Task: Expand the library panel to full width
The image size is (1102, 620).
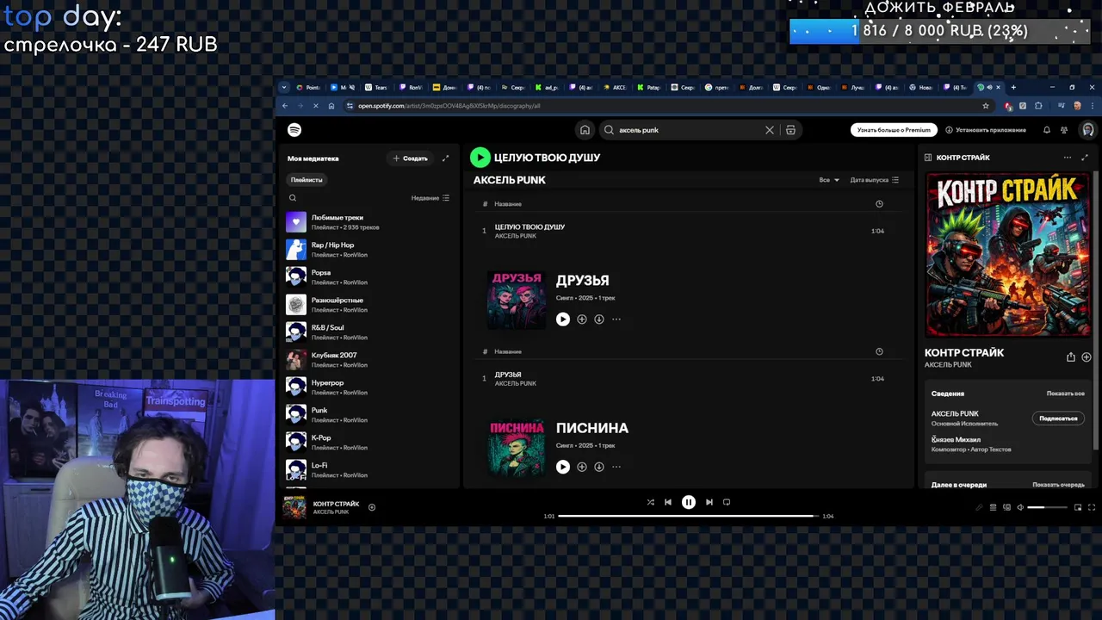Action: (x=445, y=158)
